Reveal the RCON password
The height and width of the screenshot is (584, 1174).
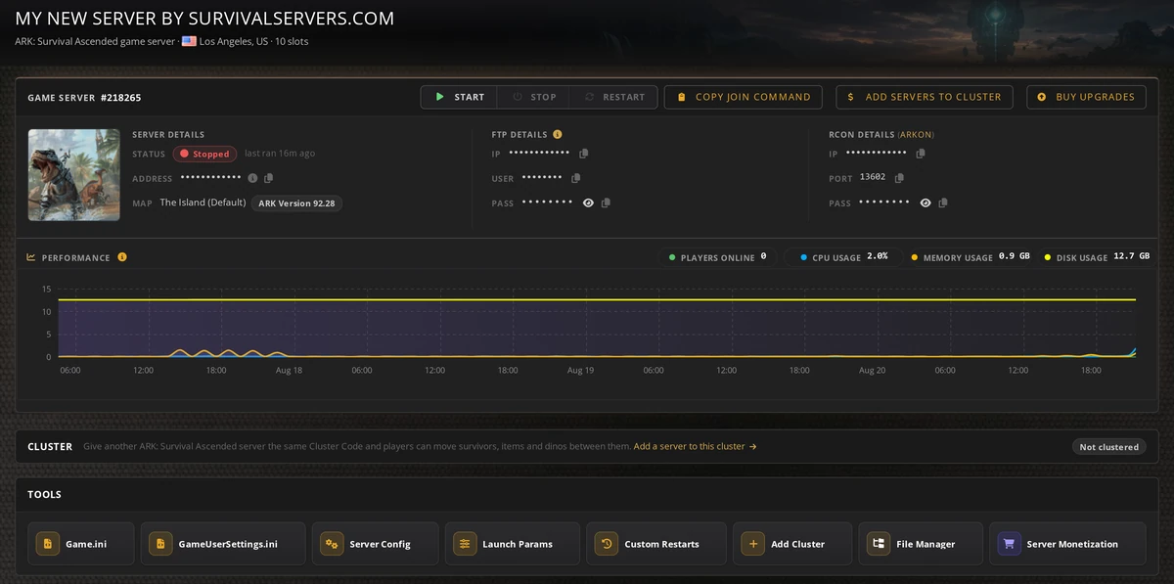(x=926, y=202)
